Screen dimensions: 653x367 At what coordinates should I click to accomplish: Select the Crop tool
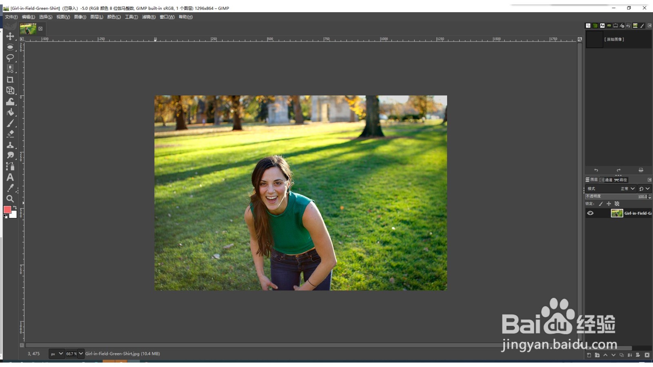(x=10, y=80)
